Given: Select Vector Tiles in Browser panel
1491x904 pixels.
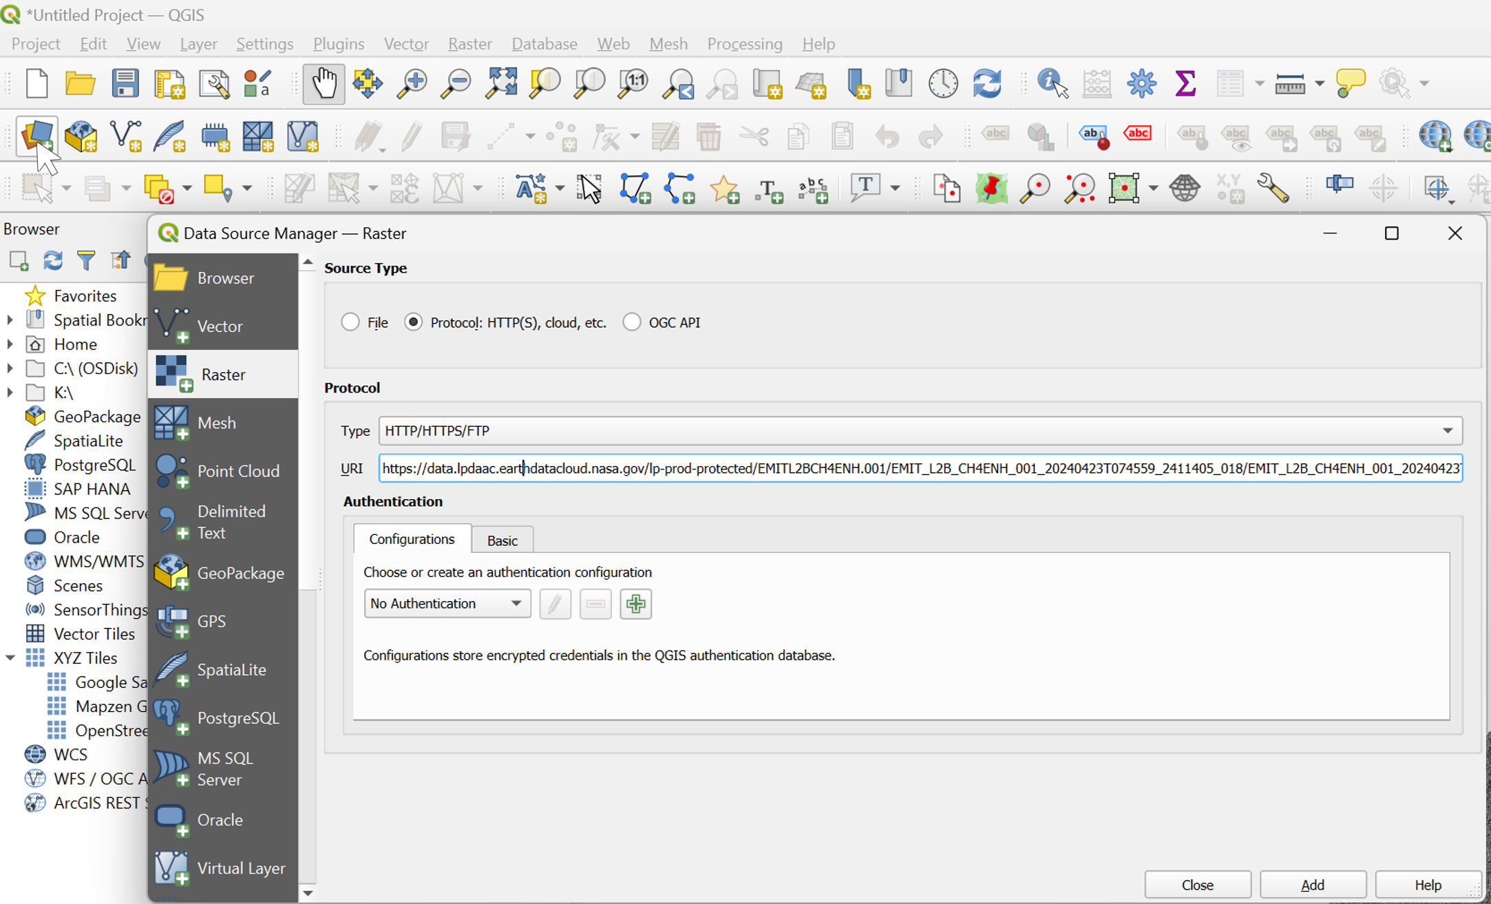Looking at the screenshot, I should click(x=94, y=634).
